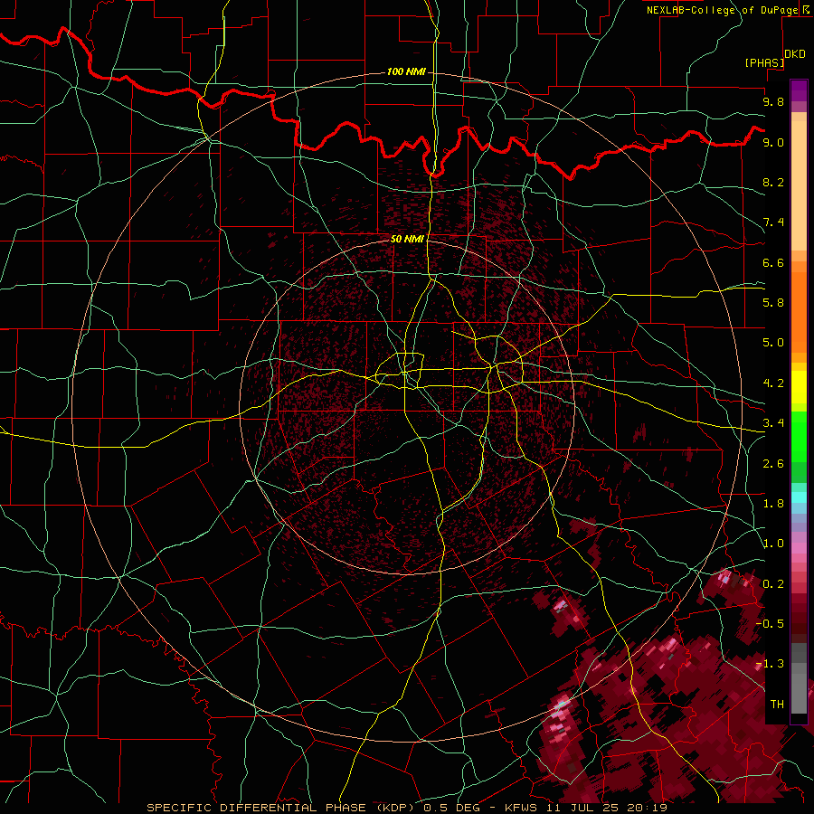Screen dimensions: 814x814
Task: Click the TH legend label
Action: pyautogui.click(x=777, y=705)
